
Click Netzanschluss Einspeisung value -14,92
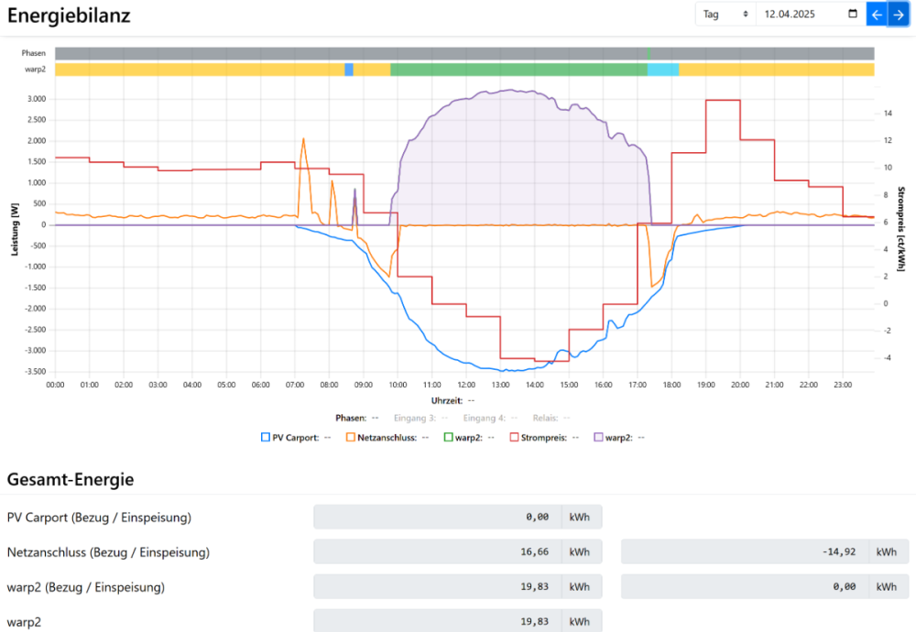[x=746, y=552]
